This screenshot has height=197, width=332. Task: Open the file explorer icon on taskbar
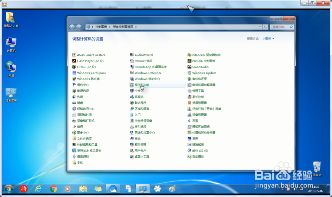(83, 188)
